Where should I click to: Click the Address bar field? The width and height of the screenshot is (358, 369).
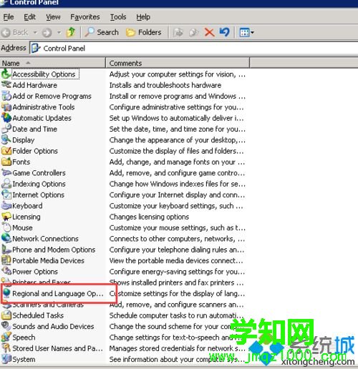(194, 48)
